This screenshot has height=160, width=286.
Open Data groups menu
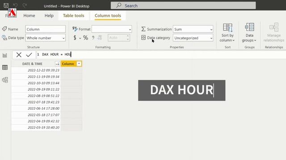249,32
